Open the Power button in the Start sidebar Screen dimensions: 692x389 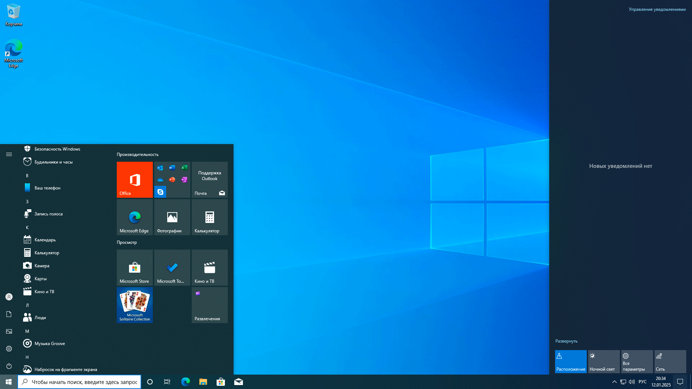(x=9, y=366)
